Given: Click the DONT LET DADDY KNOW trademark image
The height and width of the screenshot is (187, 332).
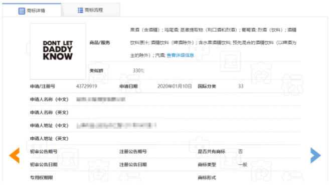Looking at the screenshot, I should (x=58, y=51).
